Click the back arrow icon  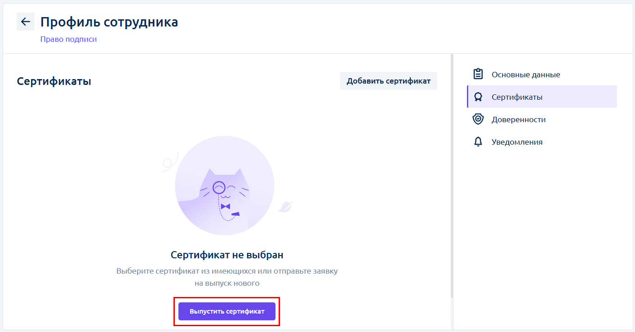pyautogui.click(x=26, y=22)
